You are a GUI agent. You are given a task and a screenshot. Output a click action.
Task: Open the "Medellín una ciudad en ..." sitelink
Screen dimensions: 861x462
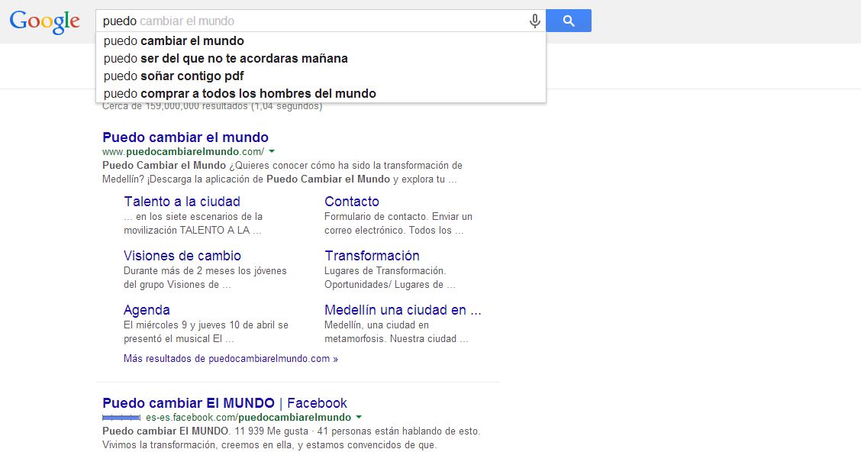click(x=402, y=310)
